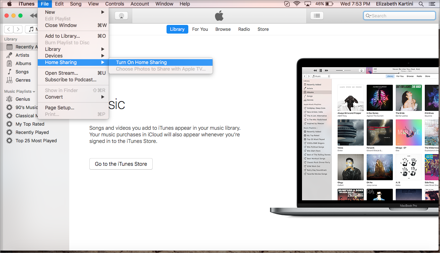Screen dimensions: 440x253
Task: Click the Top 25 Most Played gear icon
Action: (9, 141)
